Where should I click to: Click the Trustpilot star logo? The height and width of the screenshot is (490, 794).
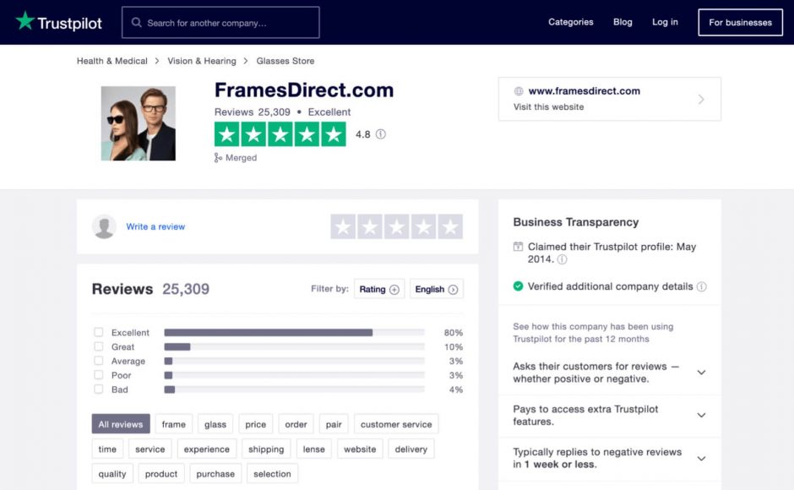pos(25,22)
